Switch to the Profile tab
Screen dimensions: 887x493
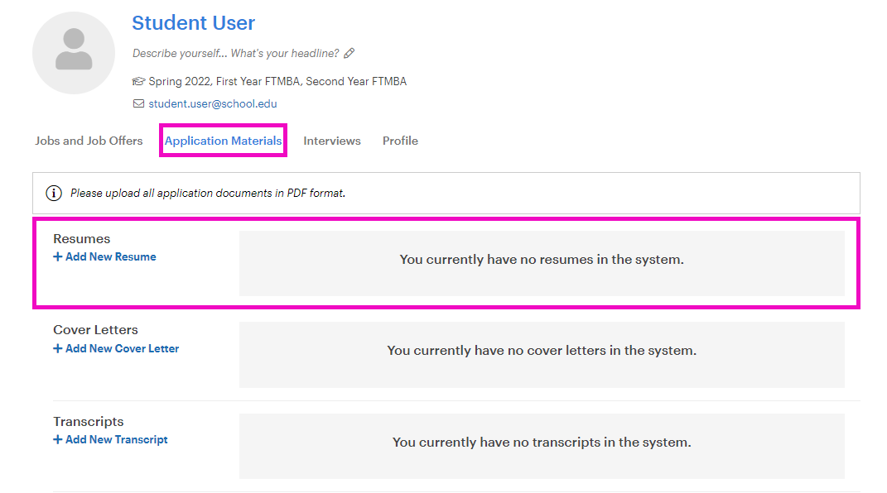(x=400, y=141)
